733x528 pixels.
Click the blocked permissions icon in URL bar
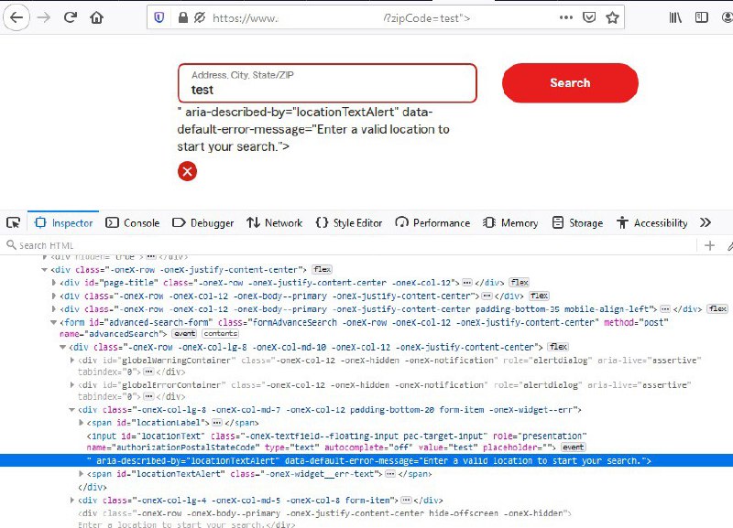[200, 17]
